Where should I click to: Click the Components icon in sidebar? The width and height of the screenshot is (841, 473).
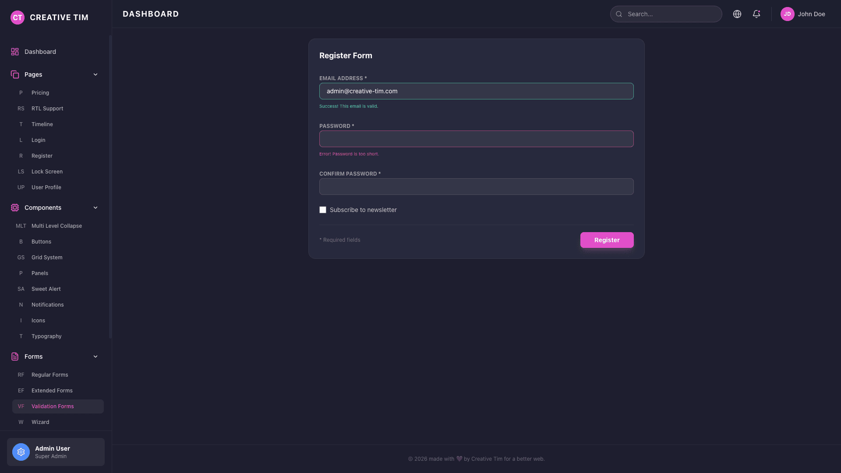click(15, 208)
